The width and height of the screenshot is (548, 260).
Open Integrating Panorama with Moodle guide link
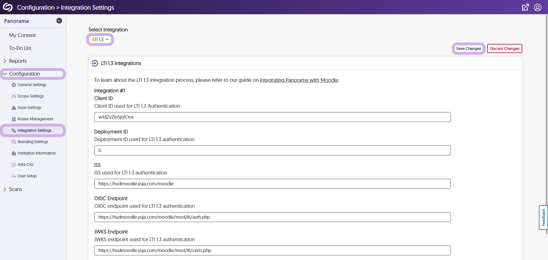[x=299, y=80]
